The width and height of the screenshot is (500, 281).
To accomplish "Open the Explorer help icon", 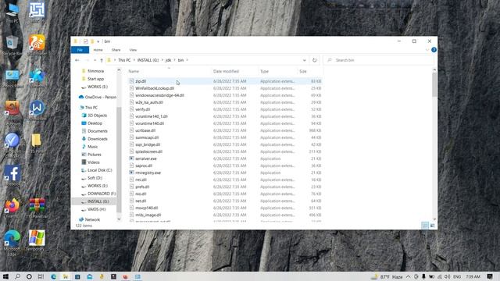I will pos(434,50).
